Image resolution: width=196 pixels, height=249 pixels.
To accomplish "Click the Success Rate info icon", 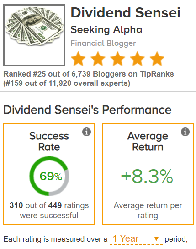I will pos(86,132).
